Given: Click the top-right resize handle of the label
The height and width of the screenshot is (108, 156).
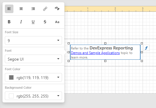Looking at the screenshot, I should pos(142,43).
